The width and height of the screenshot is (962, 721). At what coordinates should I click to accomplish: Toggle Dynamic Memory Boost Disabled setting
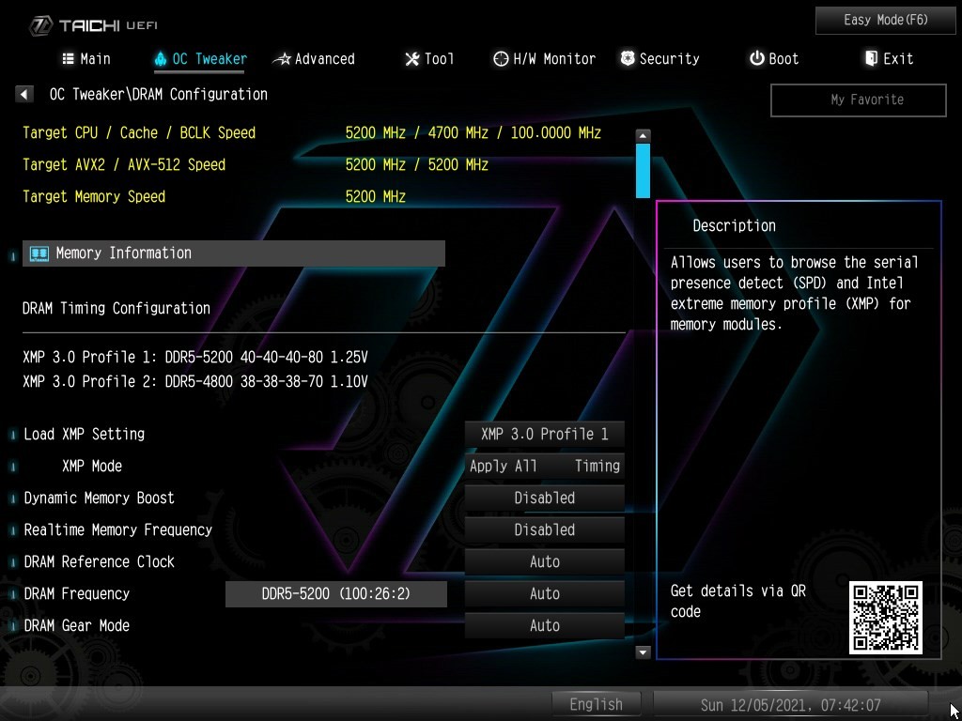(545, 498)
